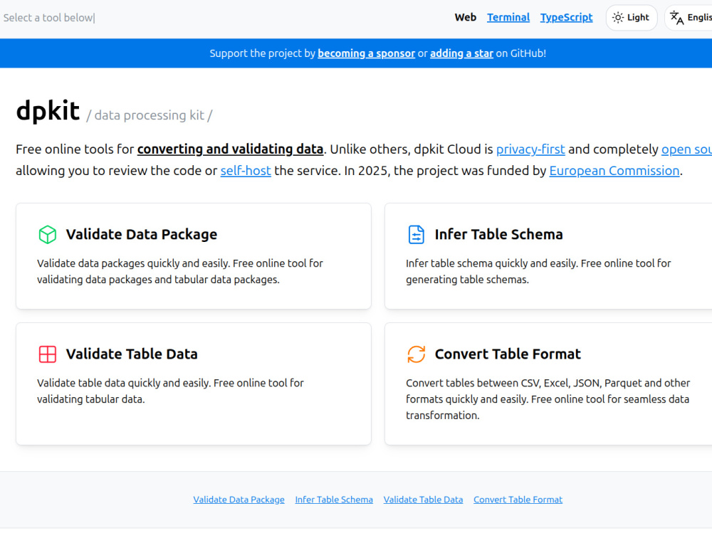Screen dimensions: 712x533
Task: Open the Validate Table Data card title
Action: pyautogui.click(x=132, y=354)
